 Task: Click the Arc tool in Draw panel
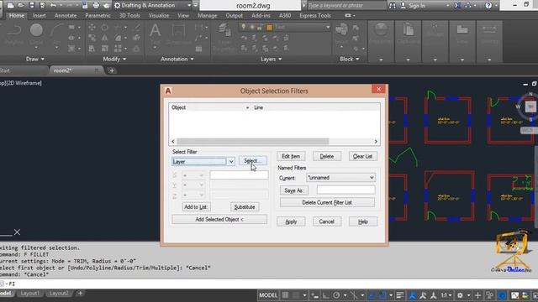point(56,34)
